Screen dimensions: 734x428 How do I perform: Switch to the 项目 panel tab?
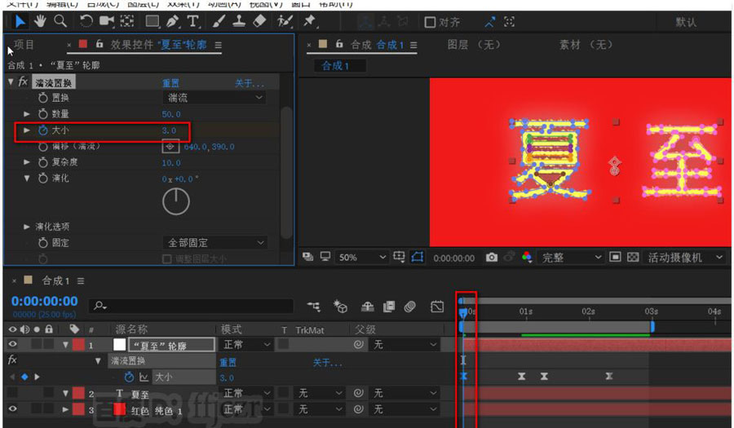24,45
